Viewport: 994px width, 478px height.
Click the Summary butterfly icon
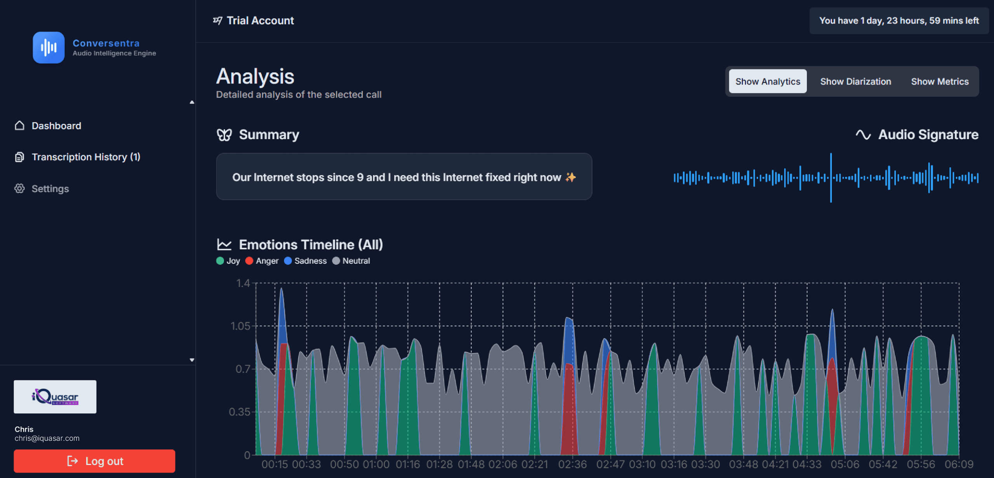click(224, 135)
